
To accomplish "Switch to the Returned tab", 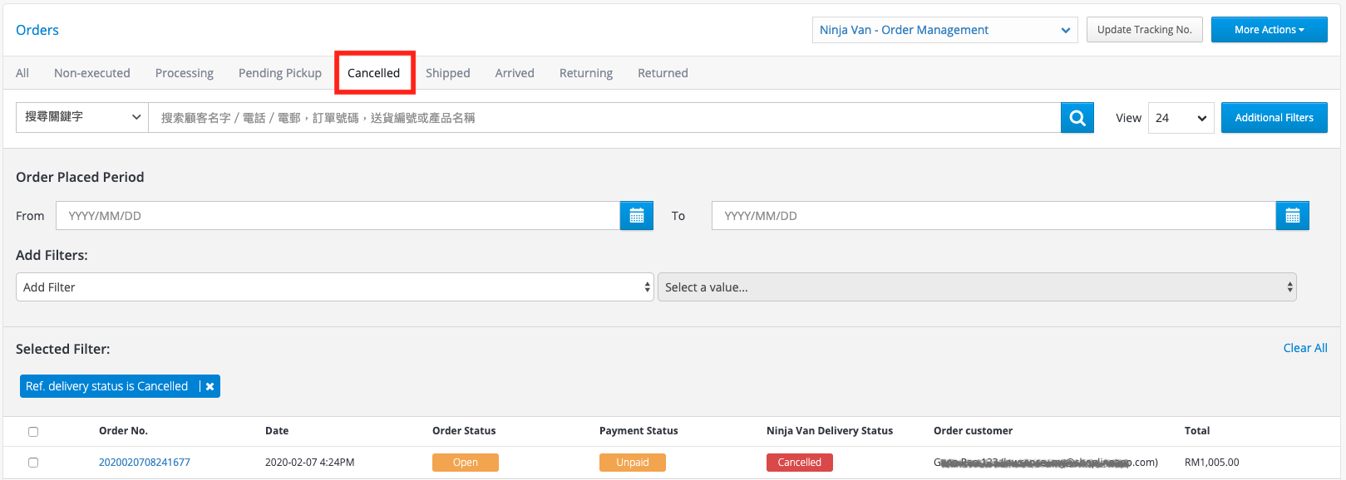I will pyautogui.click(x=663, y=73).
